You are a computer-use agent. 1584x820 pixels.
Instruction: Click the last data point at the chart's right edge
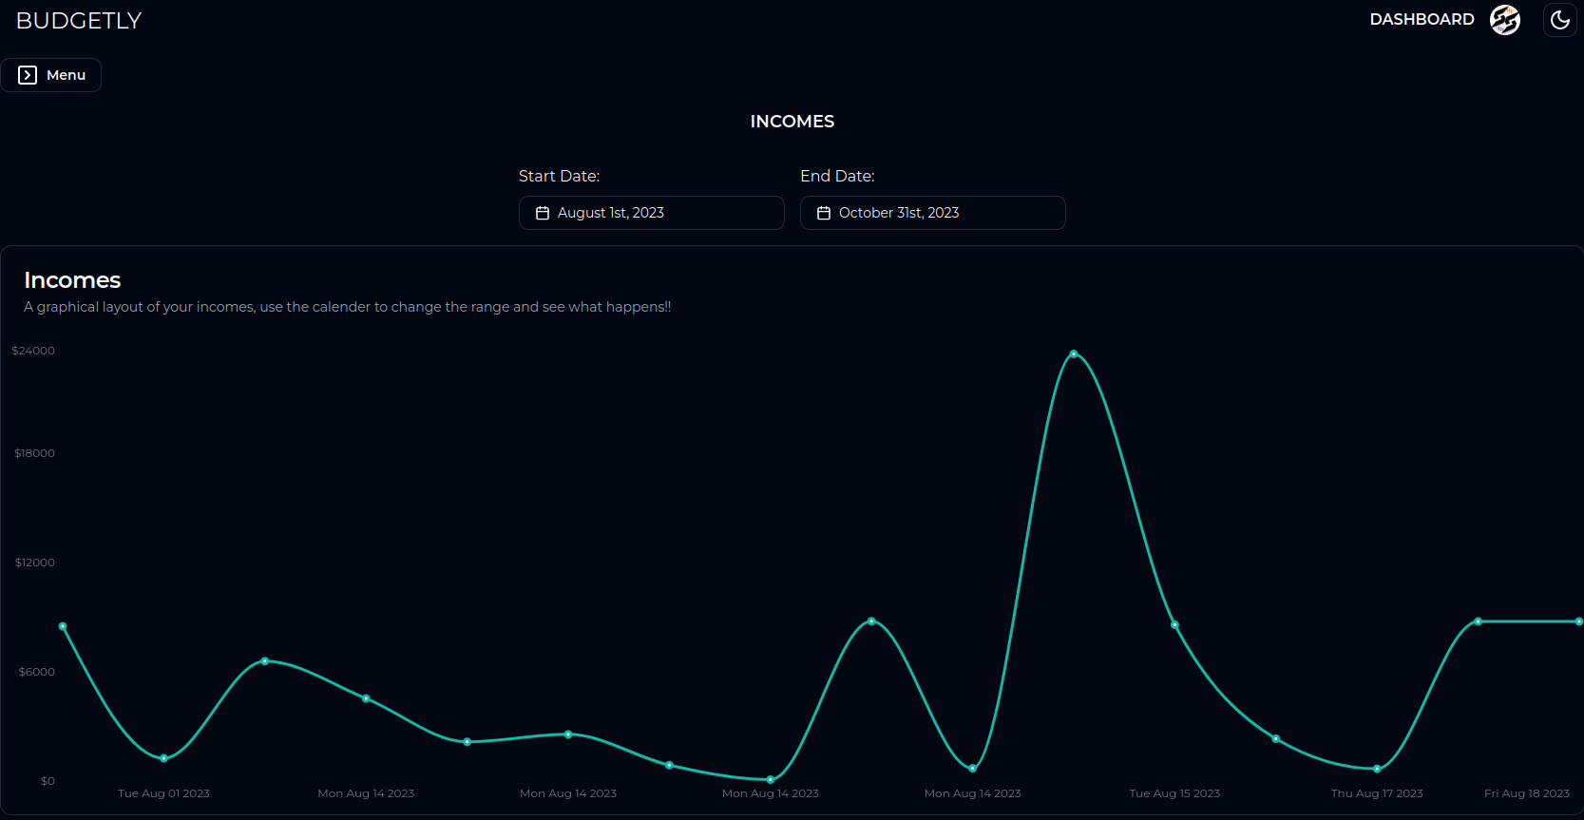click(x=1578, y=621)
